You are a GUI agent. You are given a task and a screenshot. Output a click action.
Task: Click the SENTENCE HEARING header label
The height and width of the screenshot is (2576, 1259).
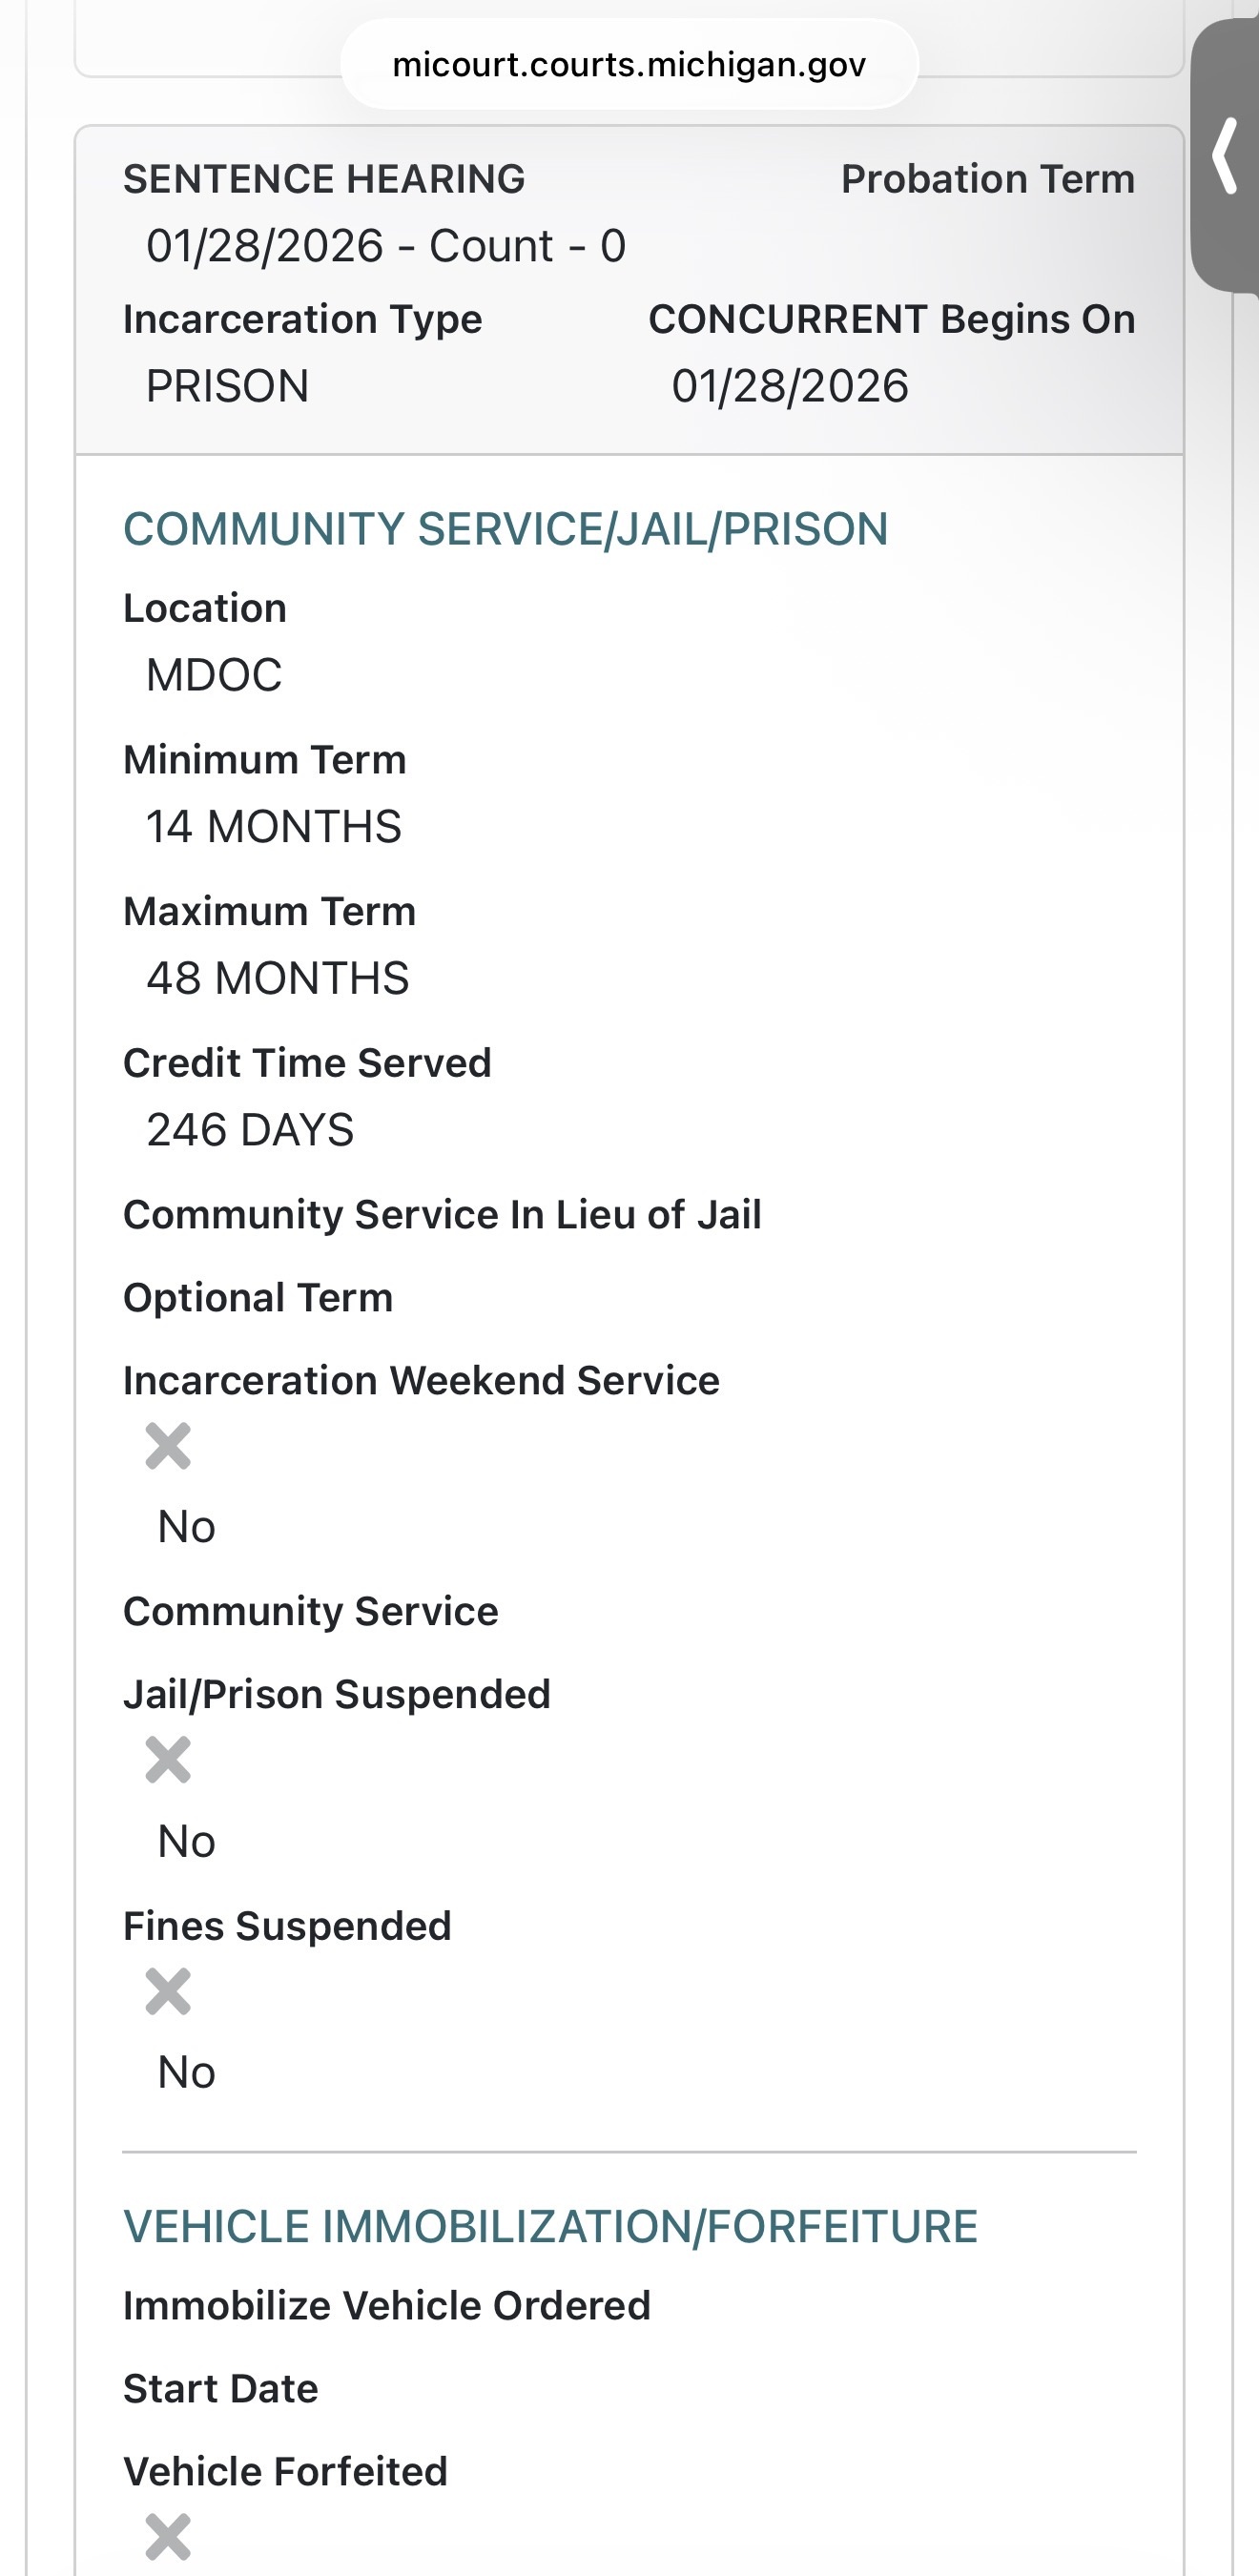[x=324, y=179]
